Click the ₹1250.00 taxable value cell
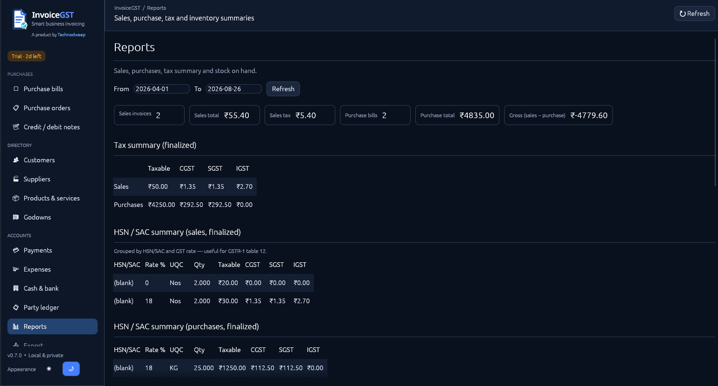718x386 pixels. (233, 368)
